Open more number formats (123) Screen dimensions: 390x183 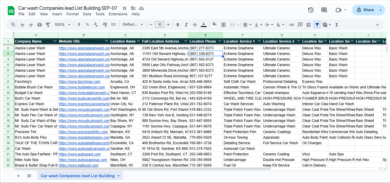tap(113, 25)
